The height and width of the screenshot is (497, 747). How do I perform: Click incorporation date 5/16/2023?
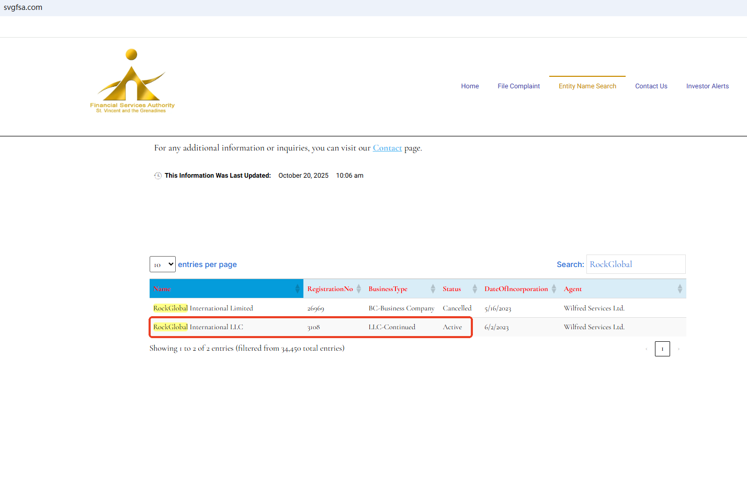tap(497, 308)
